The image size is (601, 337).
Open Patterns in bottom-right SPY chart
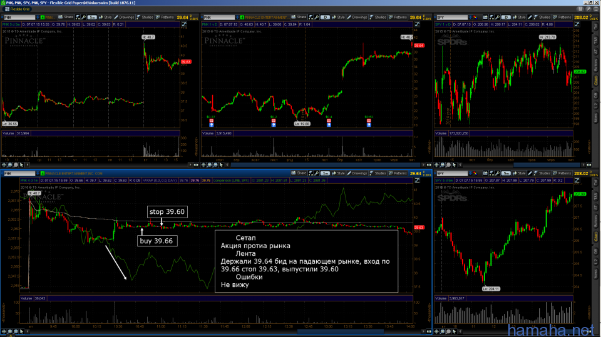point(562,173)
